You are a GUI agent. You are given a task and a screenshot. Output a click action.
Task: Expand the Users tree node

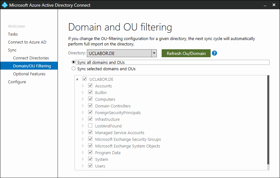pos(83,166)
